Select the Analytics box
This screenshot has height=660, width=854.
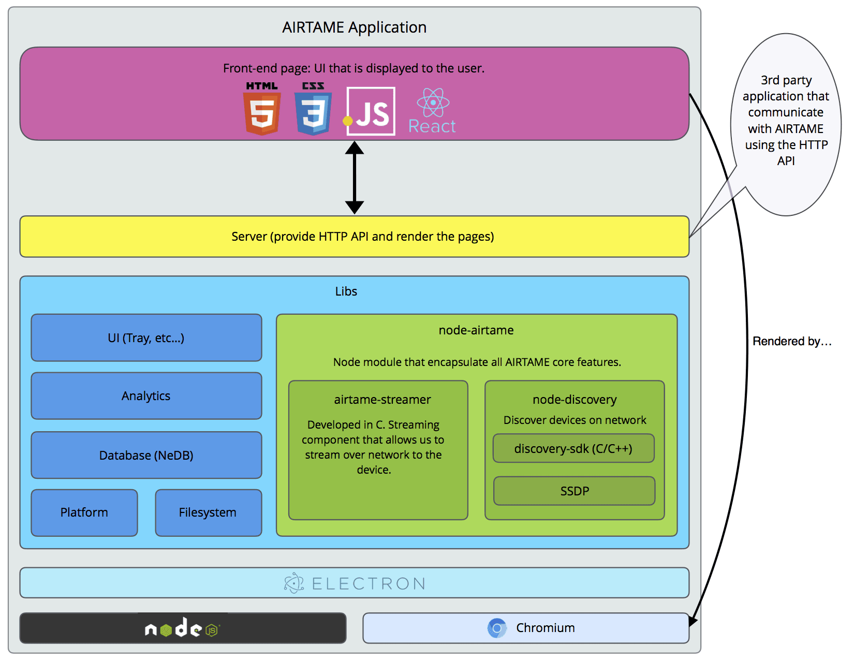coord(146,396)
